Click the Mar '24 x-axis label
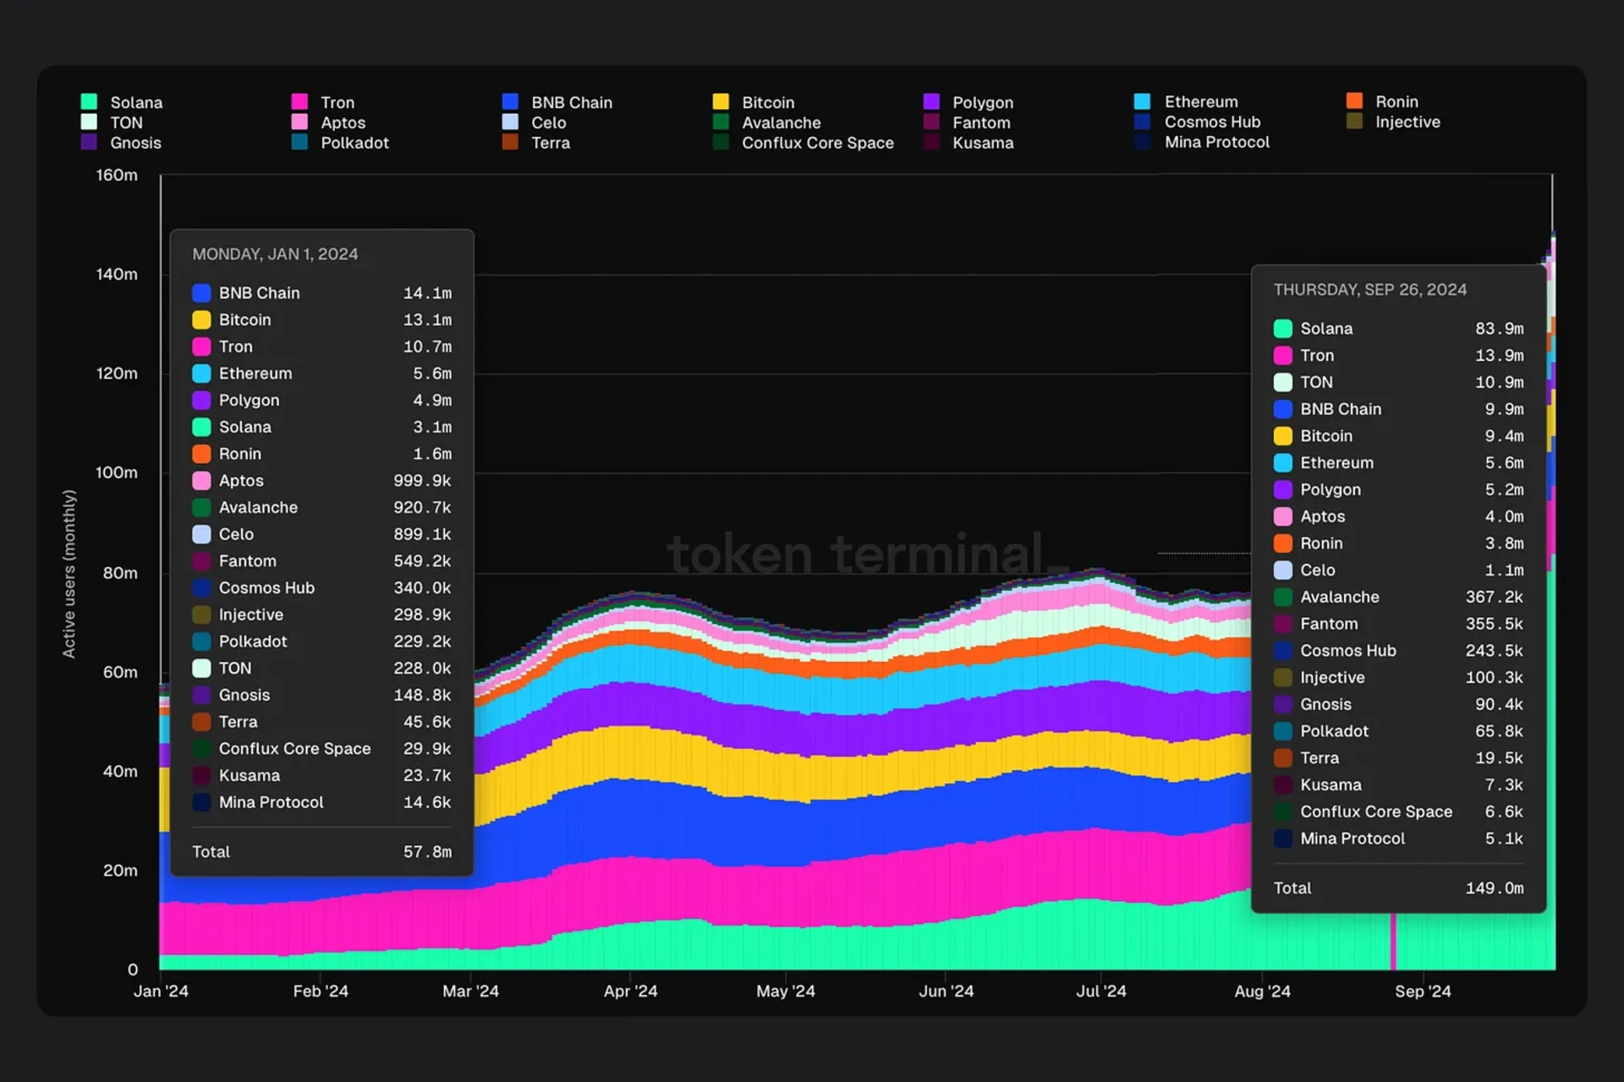The width and height of the screenshot is (1624, 1082). (470, 991)
